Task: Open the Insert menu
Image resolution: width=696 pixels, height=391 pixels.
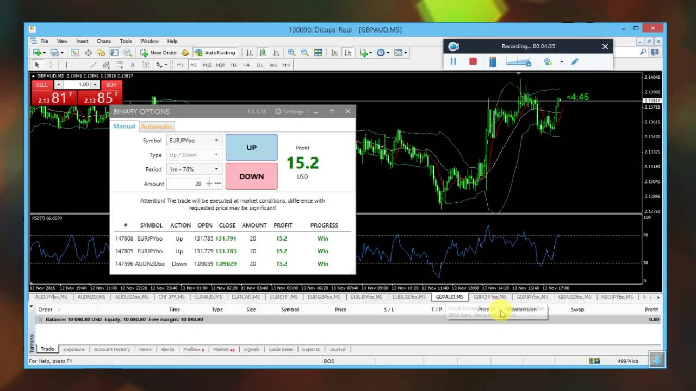Action: click(82, 41)
